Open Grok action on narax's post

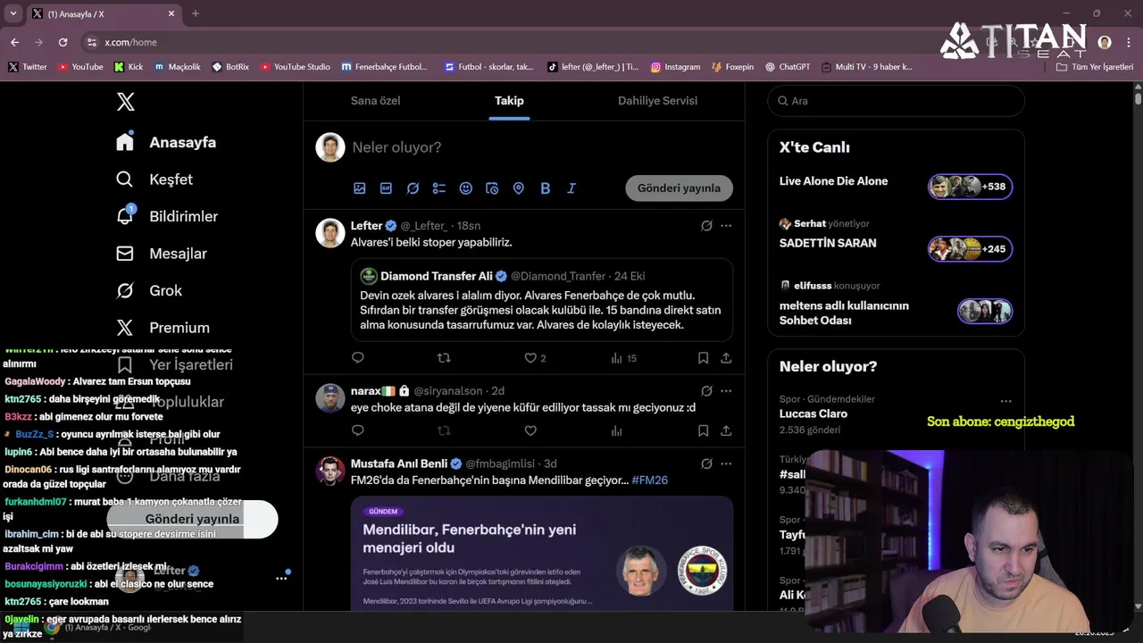click(x=706, y=391)
